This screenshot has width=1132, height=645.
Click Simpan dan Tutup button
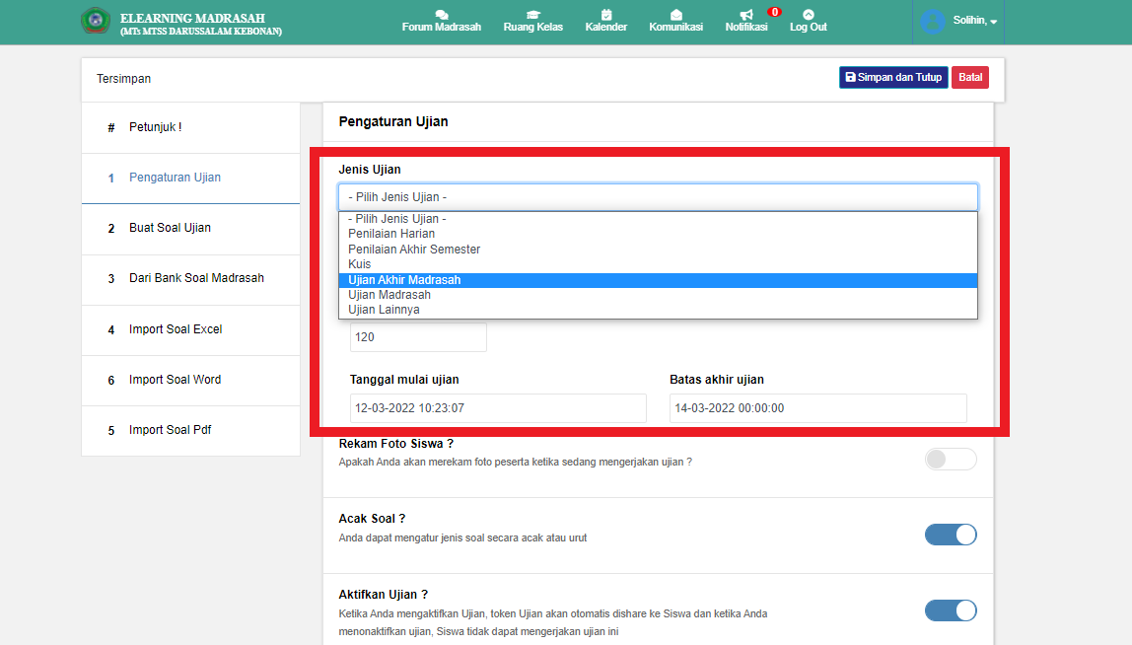pyautogui.click(x=893, y=77)
